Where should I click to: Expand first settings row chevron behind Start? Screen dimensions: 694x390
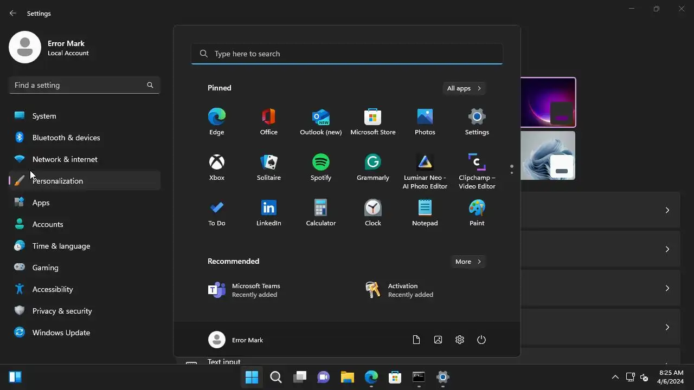click(x=667, y=210)
